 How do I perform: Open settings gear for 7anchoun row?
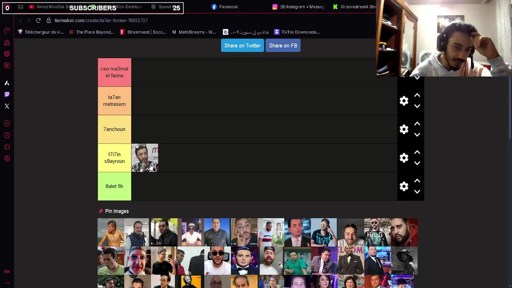(x=404, y=129)
